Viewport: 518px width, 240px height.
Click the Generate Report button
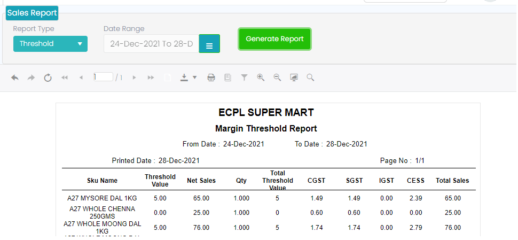tap(274, 39)
